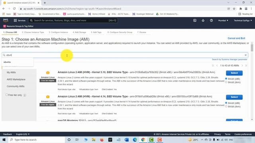
Task: Open Word from the taskbar
Action: click(x=127, y=139)
